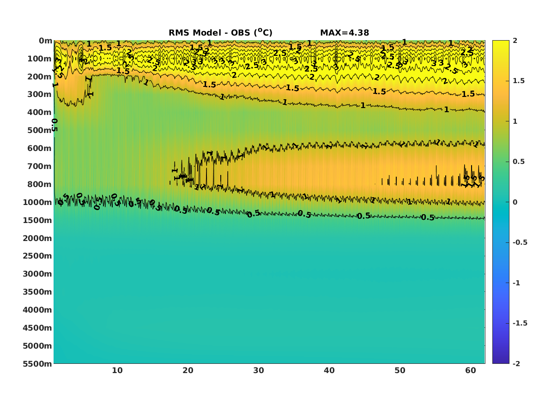Click the x-axis tick label '10'
The width and height of the screenshot is (539, 404).
[x=117, y=370]
